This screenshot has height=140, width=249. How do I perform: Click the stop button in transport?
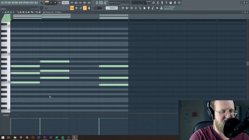tap(55, 3)
